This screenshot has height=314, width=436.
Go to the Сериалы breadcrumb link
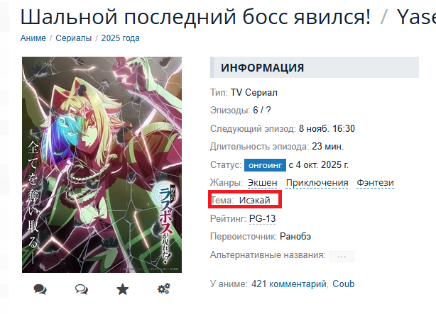[73, 38]
